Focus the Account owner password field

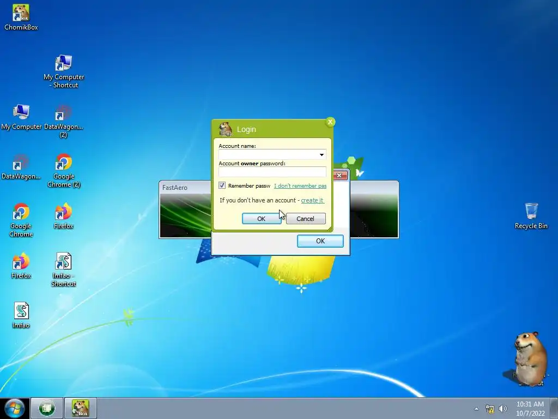(272, 172)
